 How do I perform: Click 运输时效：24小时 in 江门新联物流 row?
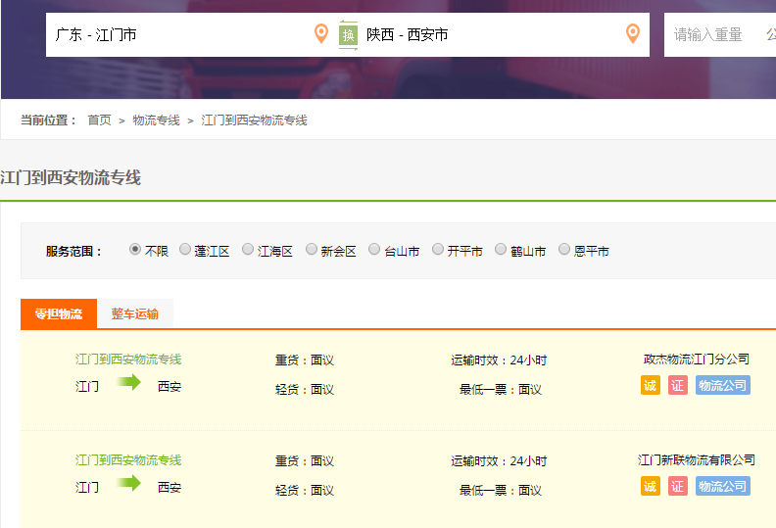click(499, 461)
